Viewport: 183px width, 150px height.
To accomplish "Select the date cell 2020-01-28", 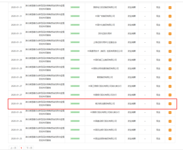I will (16, 77).
